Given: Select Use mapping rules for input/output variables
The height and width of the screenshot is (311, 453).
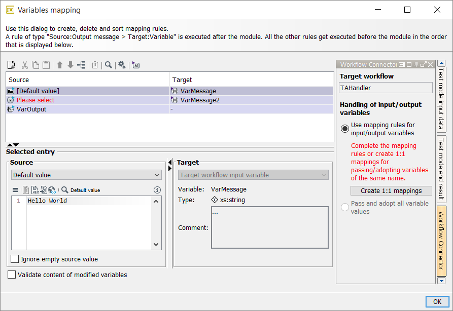Looking at the screenshot, I should click(x=345, y=129).
